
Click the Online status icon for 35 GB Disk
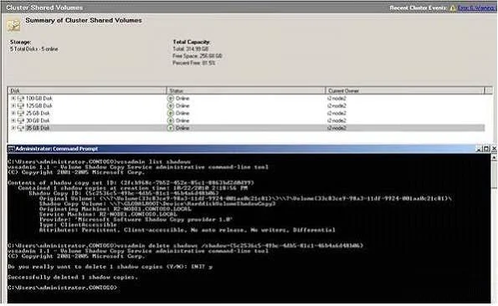171,128
